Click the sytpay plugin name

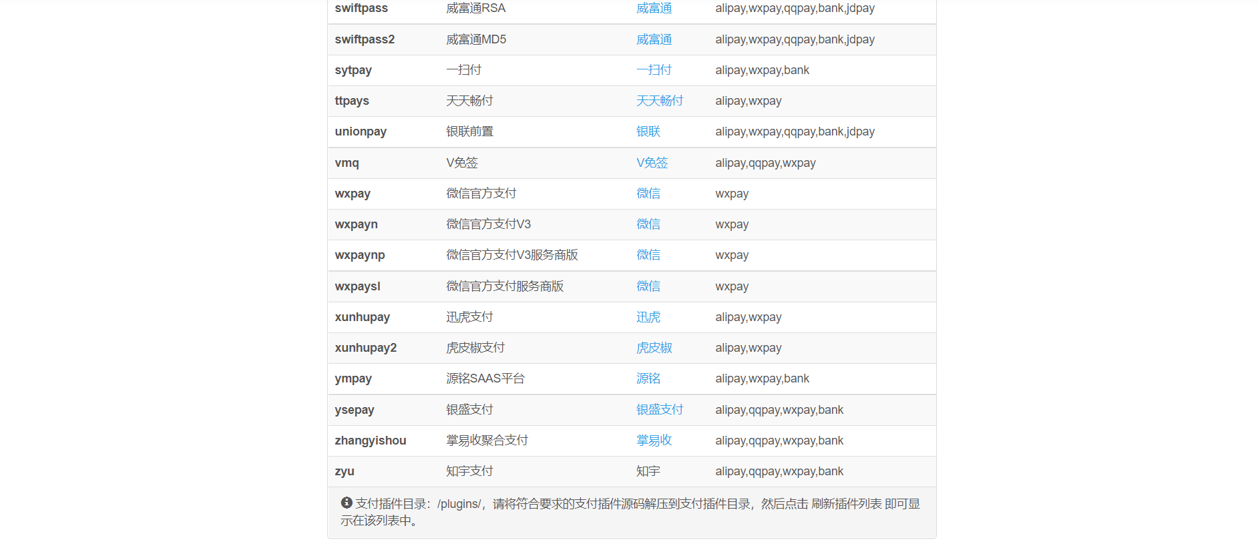click(x=353, y=70)
